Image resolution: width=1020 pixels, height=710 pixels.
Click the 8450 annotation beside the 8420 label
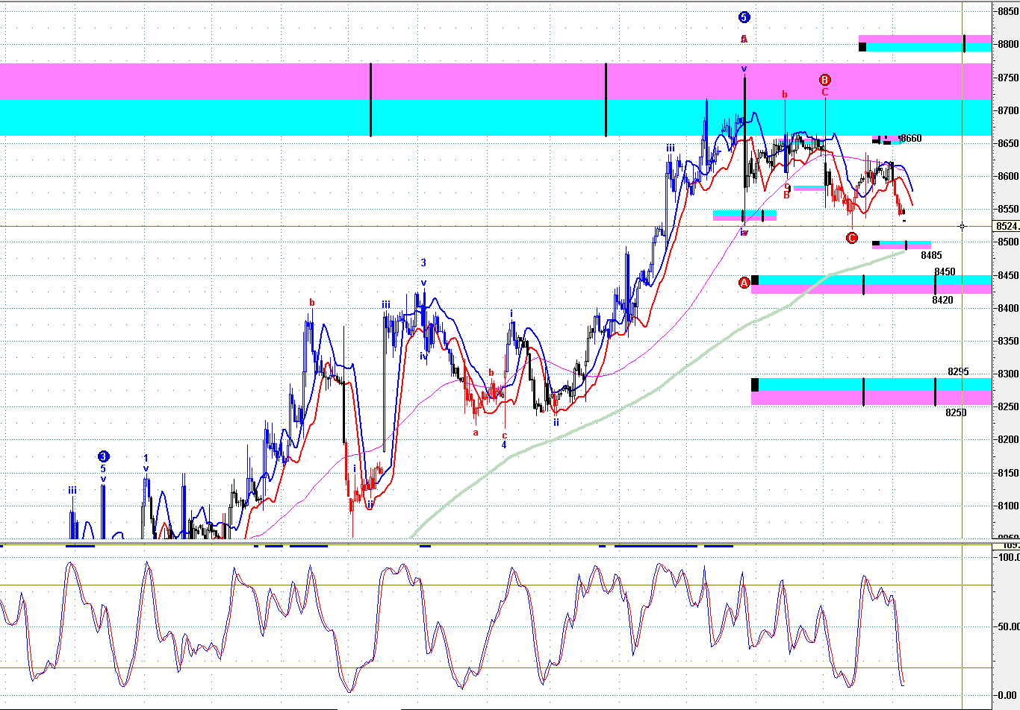(x=945, y=272)
